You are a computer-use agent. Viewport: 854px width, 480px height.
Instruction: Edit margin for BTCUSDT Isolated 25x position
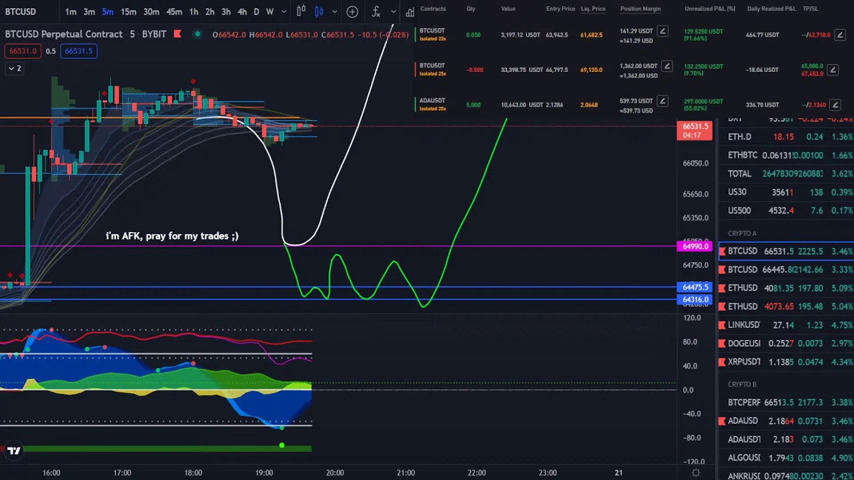(667, 66)
